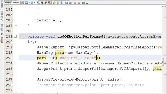Click line number 286 in gutter

9,20
